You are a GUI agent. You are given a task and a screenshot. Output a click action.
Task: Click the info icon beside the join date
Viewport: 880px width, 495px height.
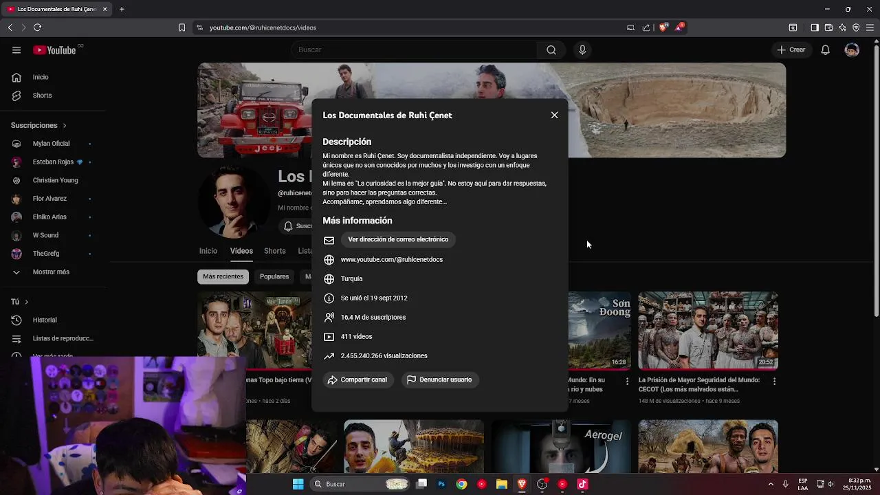329,298
